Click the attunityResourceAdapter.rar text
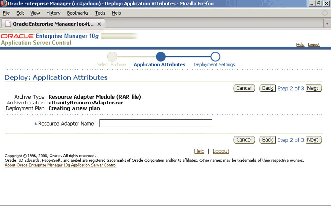 tap(85, 103)
